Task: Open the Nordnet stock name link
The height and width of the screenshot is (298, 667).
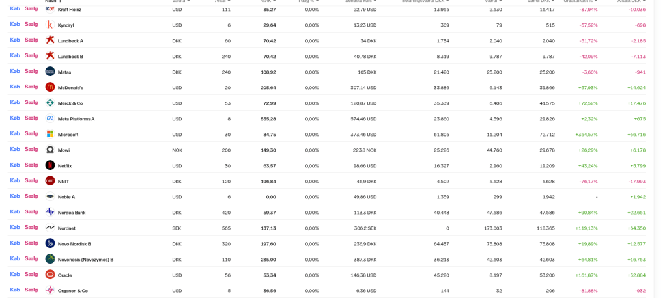Action: (x=67, y=228)
